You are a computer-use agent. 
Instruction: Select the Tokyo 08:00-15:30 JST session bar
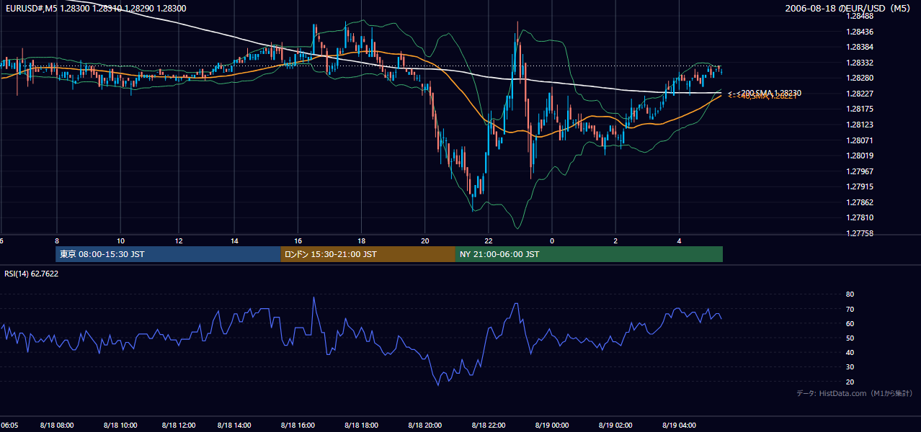tap(168, 254)
